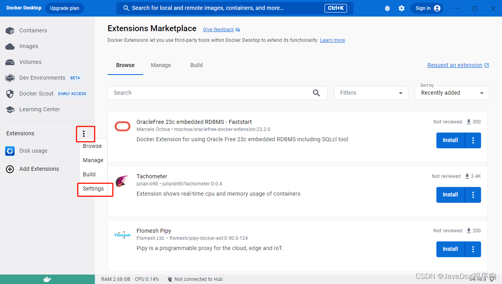This screenshot has height=284, width=502.
Task: Expand the Filters dropdown
Action: pyautogui.click(x=370, y=93)
